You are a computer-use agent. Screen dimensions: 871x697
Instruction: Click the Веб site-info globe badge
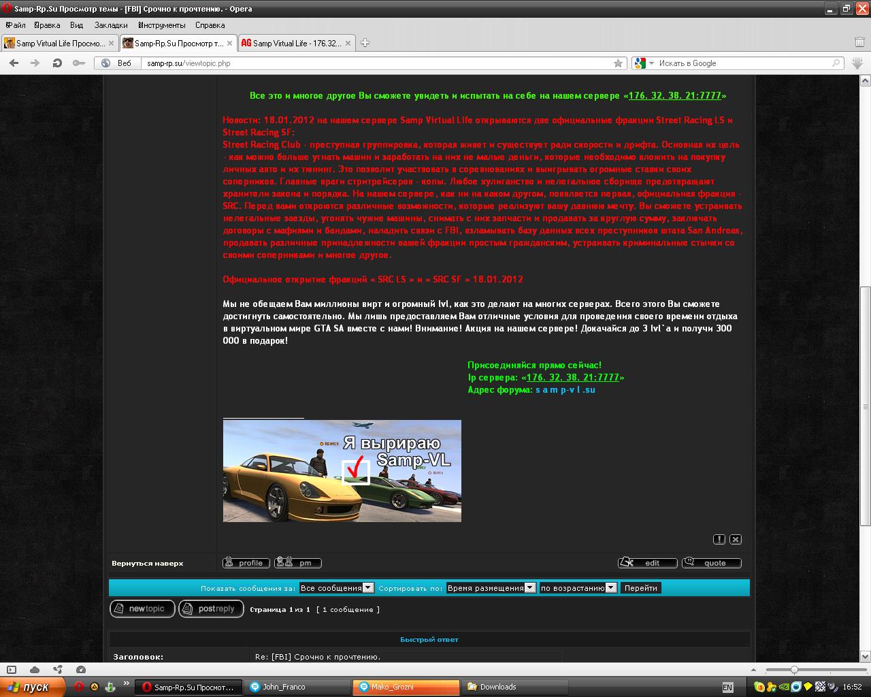pyautogui.click(x=116, y=63)
